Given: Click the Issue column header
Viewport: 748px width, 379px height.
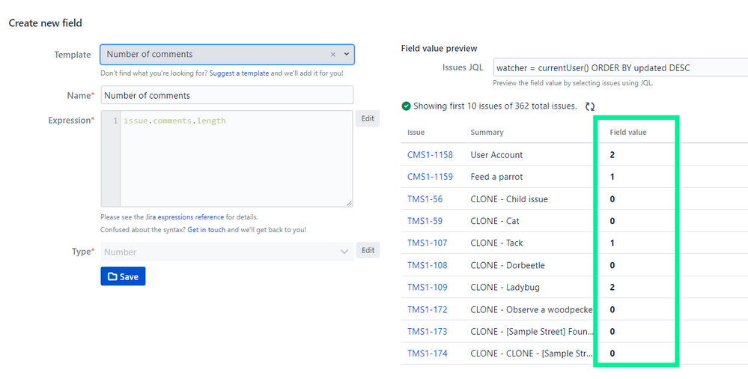Looking at the screenshot, I should pyautogui.click(x=416, y=133).
